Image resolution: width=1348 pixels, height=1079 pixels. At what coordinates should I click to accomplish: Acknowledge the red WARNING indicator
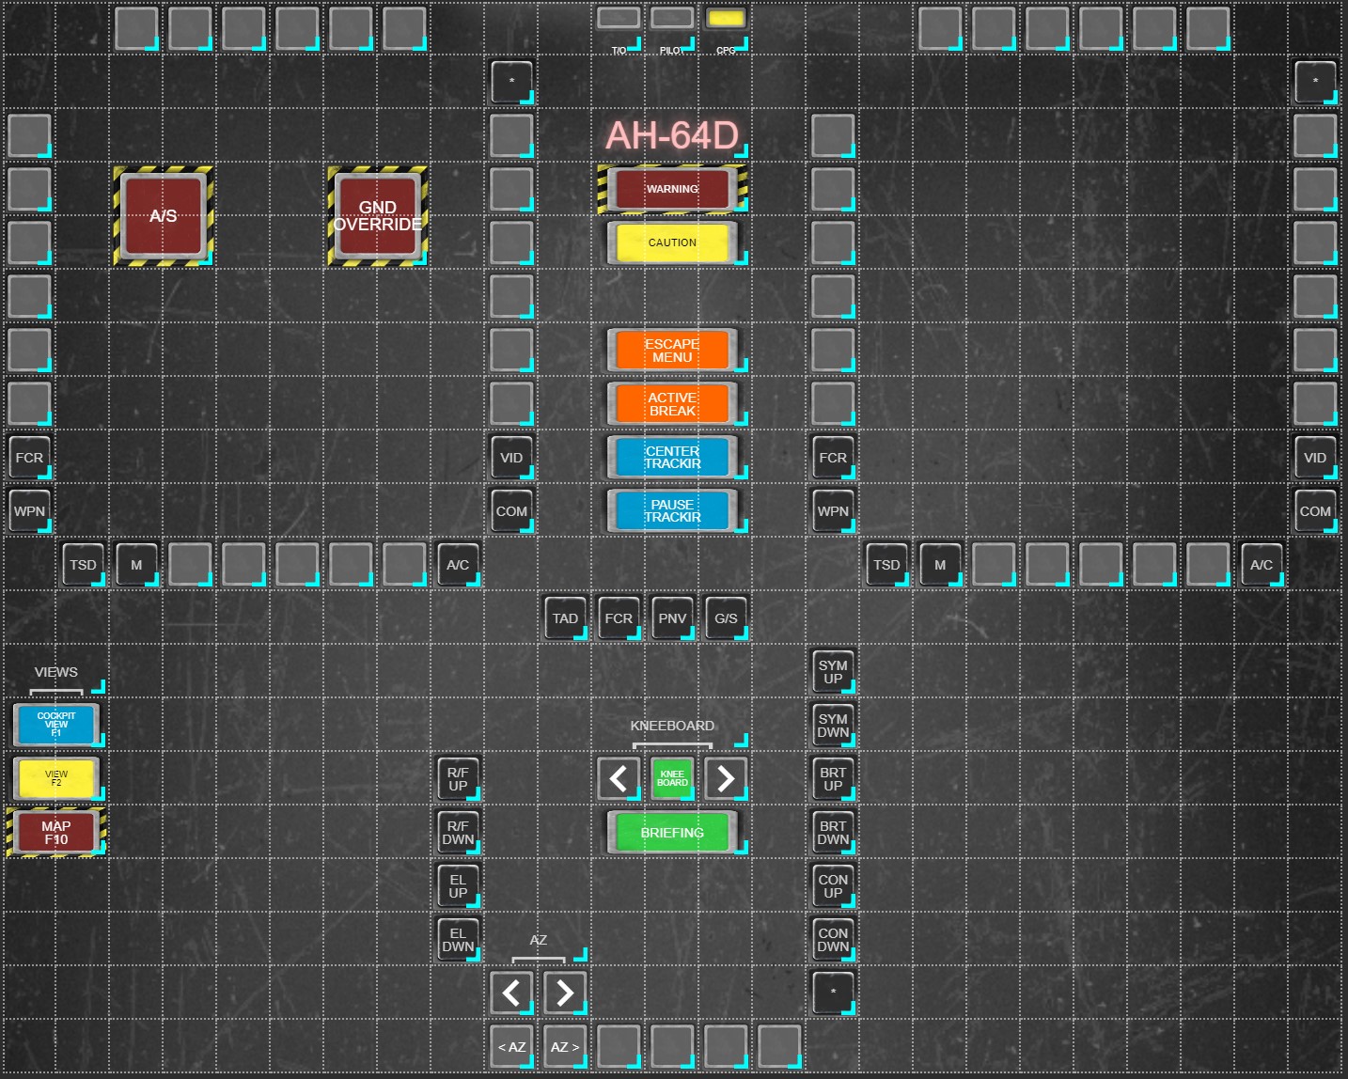[672, 189]
